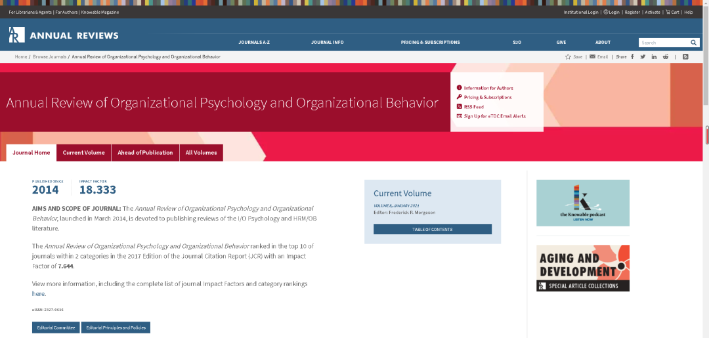Open About menu item
Image resolution: width=709 pixels, height=338 pixels.
[603, 42]
